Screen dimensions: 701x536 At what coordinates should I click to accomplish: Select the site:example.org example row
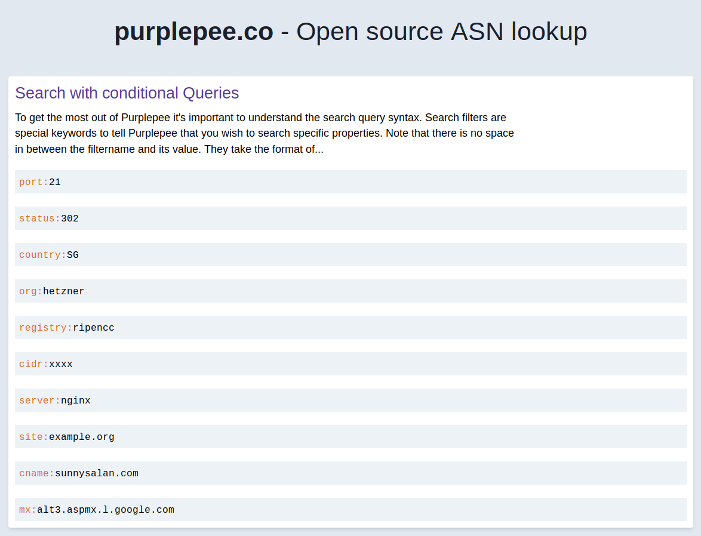[x=350, y=437]
